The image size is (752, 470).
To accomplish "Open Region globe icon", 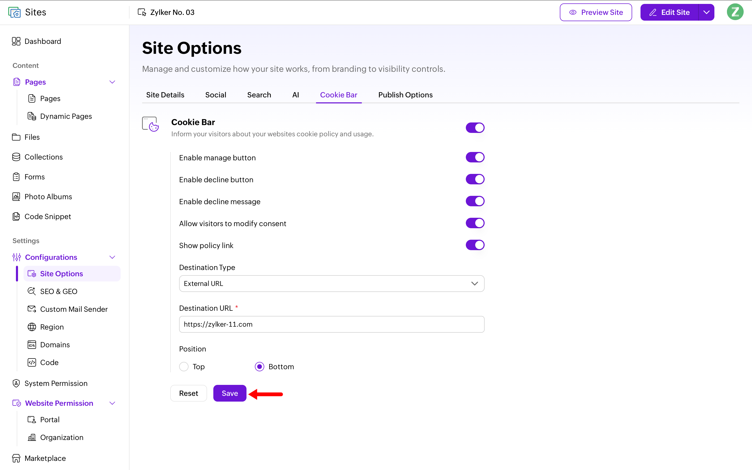I will [x=32, y=327].
